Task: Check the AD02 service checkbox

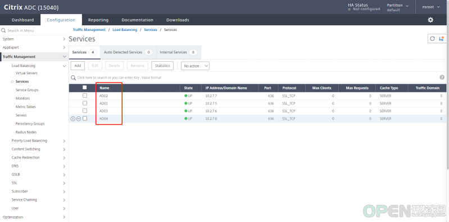Action: pyautogui.click(x=85, y=96)
